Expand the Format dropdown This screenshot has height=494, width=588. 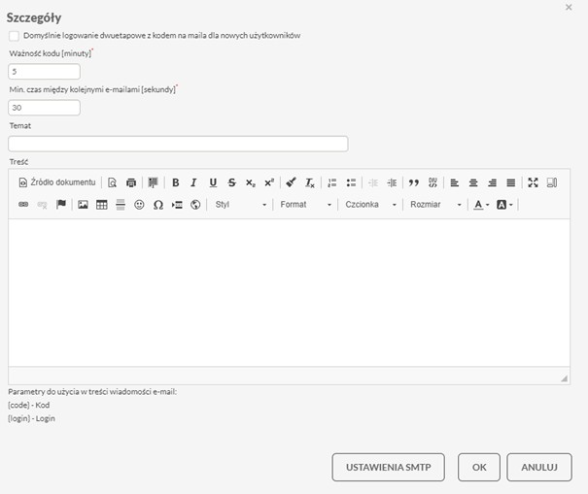click(x=305, y=205)
